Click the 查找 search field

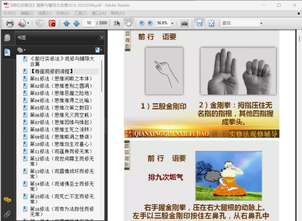tap(240, 23)
